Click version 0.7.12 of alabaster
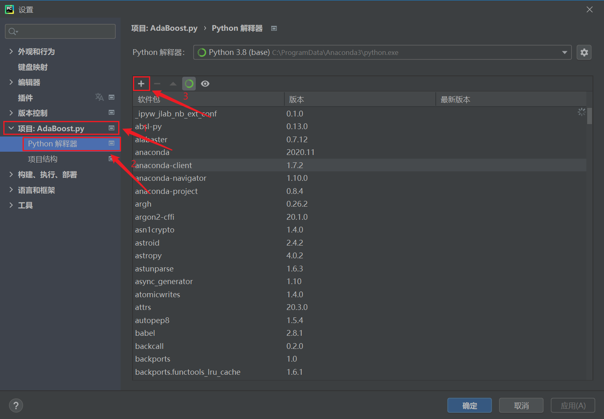604x419 pixels. coord(297,139)
